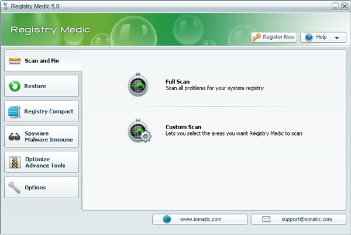Viewport: 351px width, 235px height.
Task: Start a Full Scan via its title
Action: [177, 82]
